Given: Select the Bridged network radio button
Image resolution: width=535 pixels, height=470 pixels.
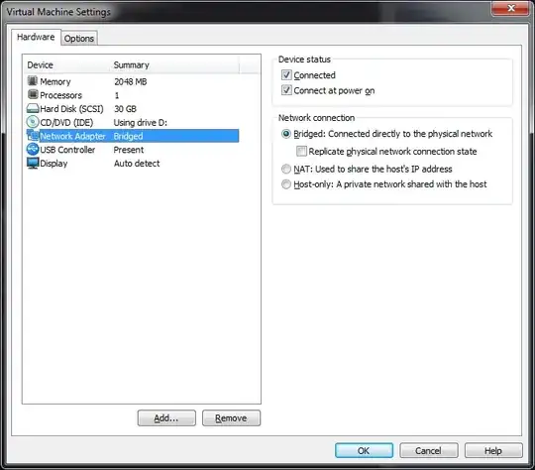Looking at the screenshot, I should (286, 134).
